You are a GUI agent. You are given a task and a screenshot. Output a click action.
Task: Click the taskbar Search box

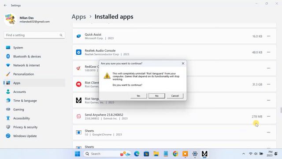107,154
